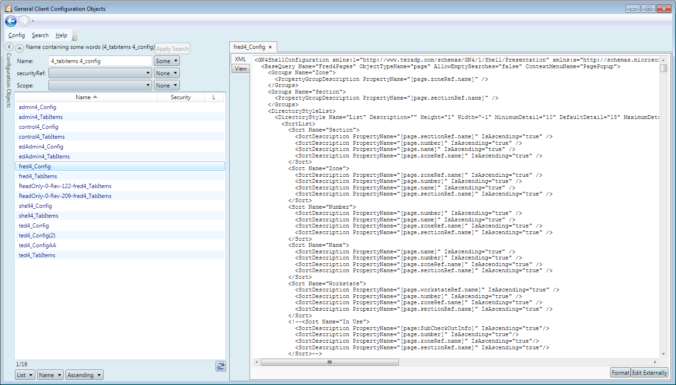Screen dimensions: 676x385
Task: Select shell4_TabItems in the list
Action: click(120, 216)
